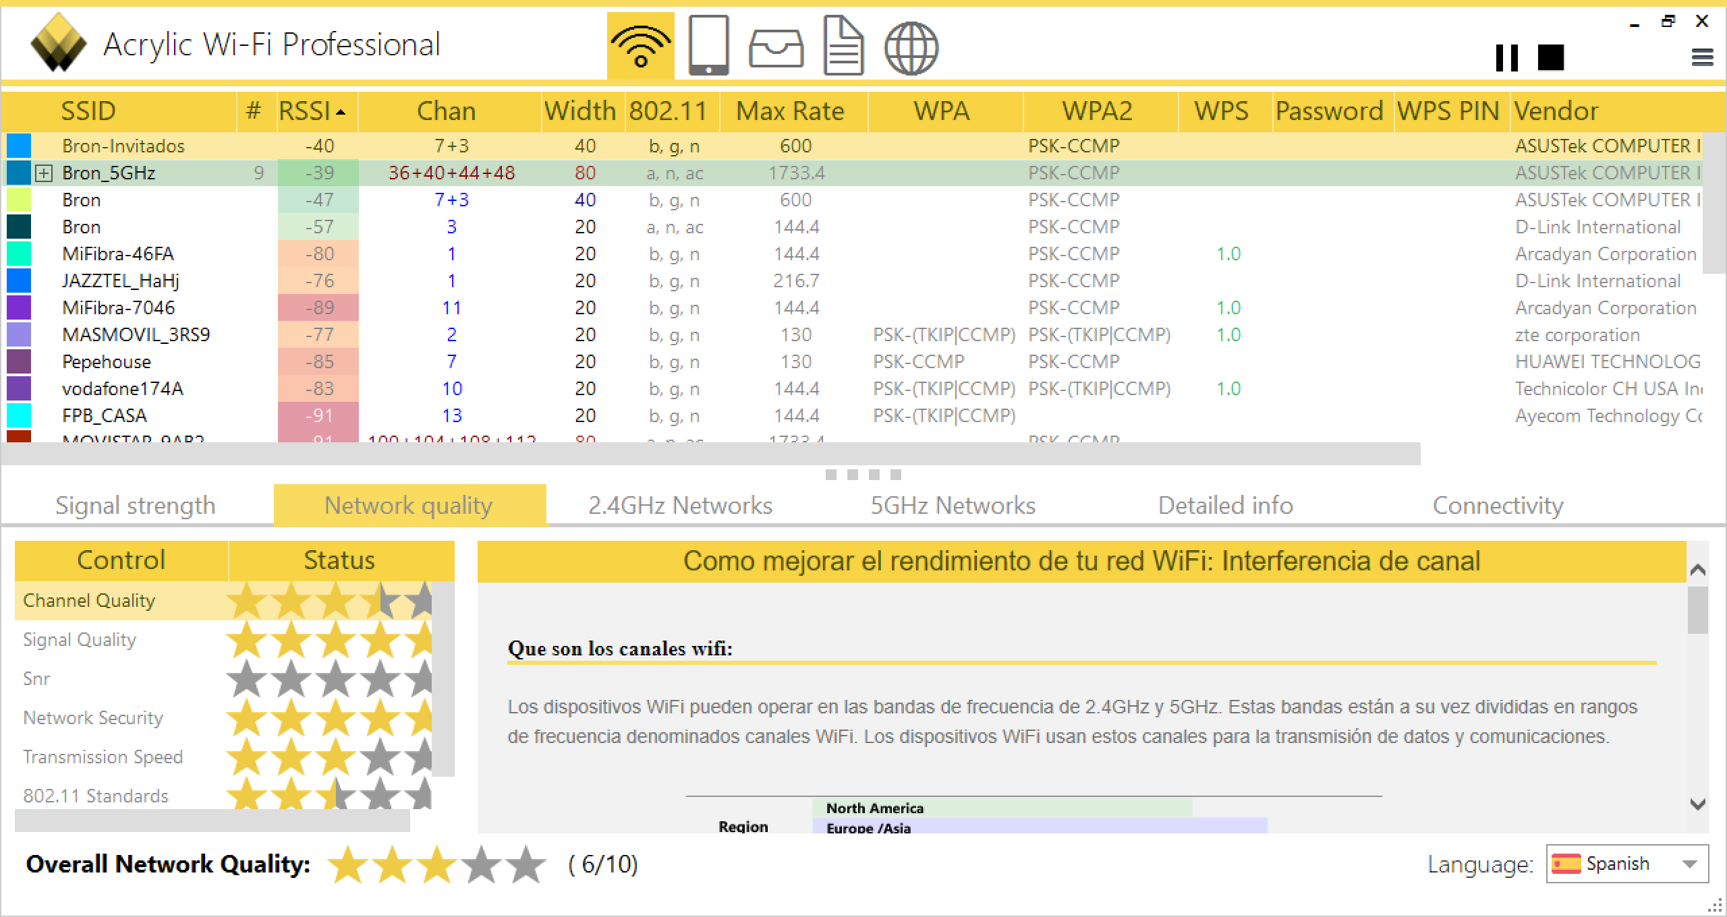Switch to the Signal strength tab
This screenshot has width=1727, height=917.
pyautogui.click(x=136, y=505)
